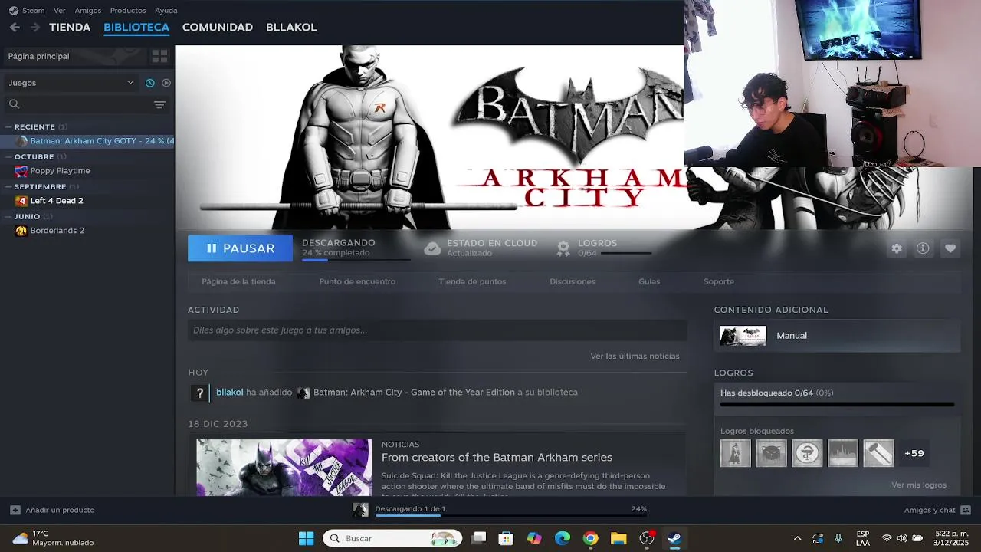Click the cloud status icon
This screenshot has height=552, width=981.
tap(432, 248)
